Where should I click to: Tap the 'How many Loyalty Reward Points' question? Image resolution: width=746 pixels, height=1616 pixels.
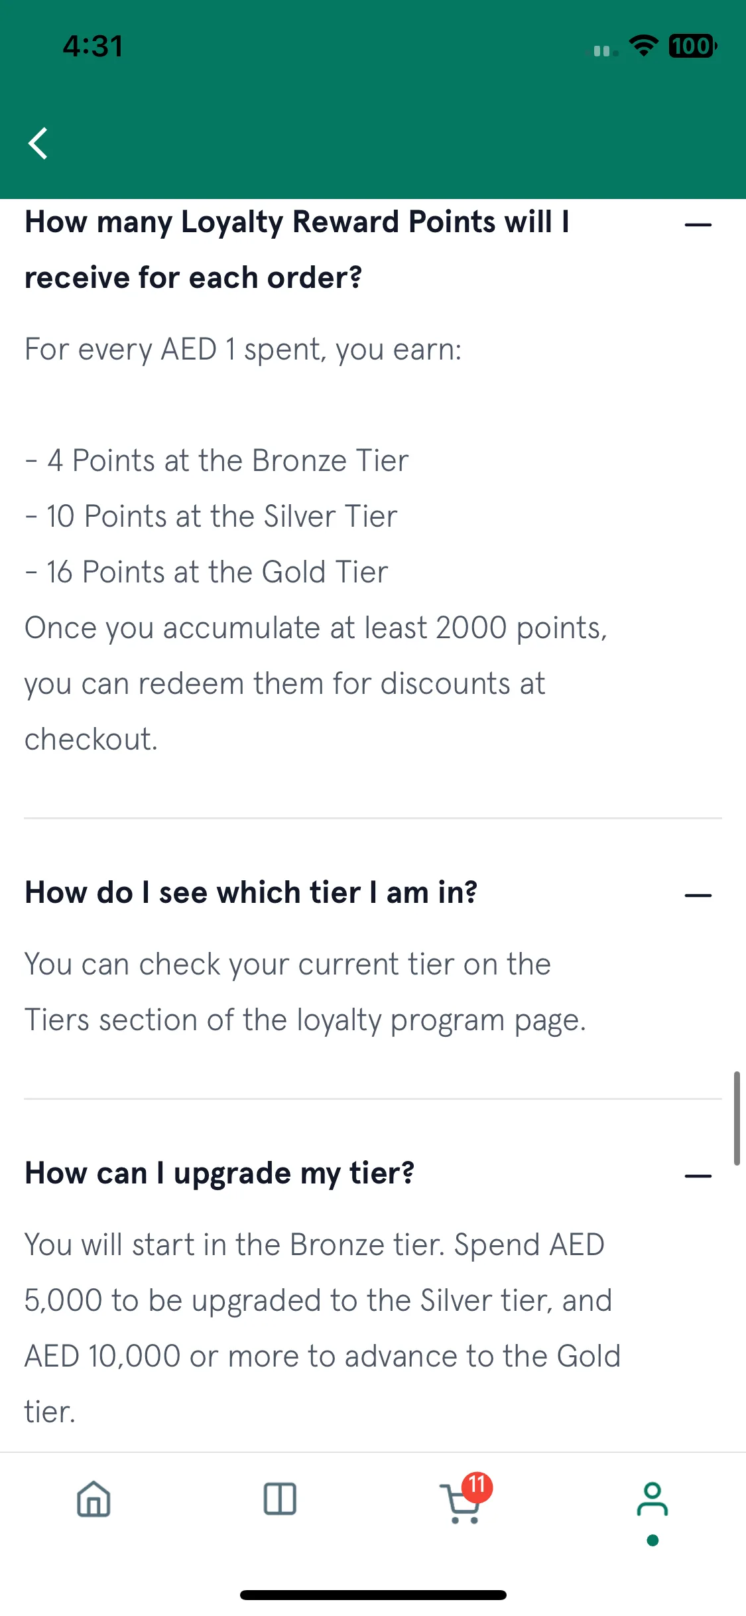click(297, 249)
